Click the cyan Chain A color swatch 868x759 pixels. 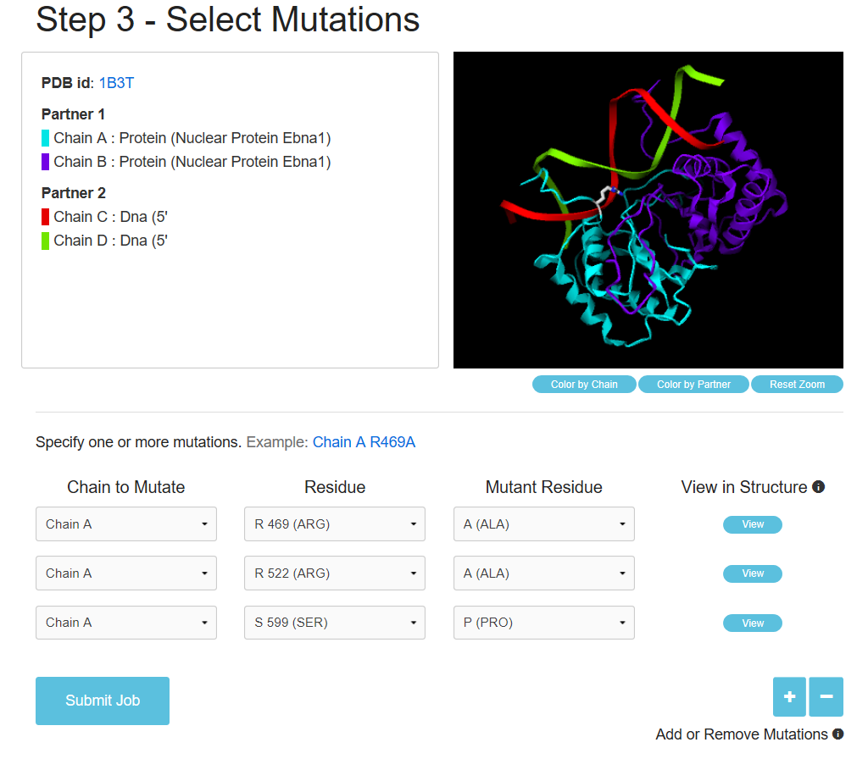(x=46, y=138)
